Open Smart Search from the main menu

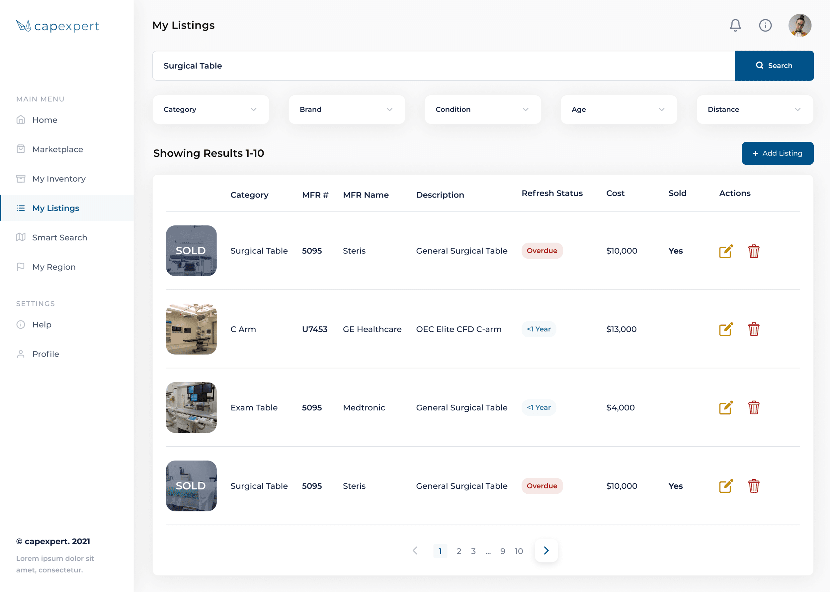click(59, 238)
